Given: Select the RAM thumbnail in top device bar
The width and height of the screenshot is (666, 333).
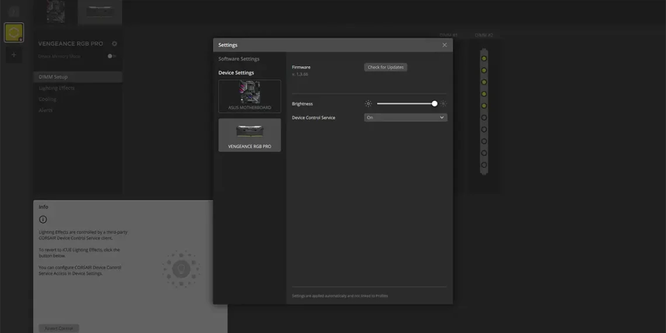Looking at the screenshot, I should click(100, 12).
